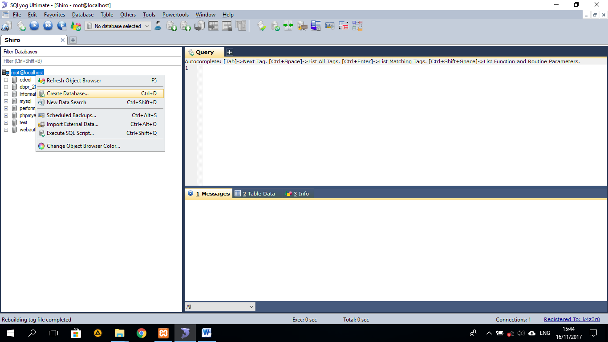The image size is (608, 342).
Task: Click the Format Query checkmark scroll icon
Action: point(262,26)
